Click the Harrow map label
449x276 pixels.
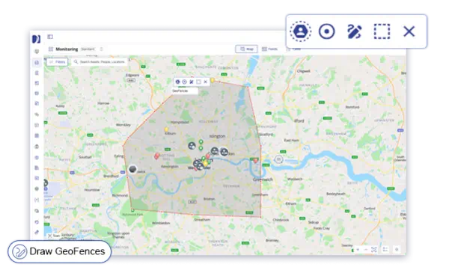tap(103, 103)
